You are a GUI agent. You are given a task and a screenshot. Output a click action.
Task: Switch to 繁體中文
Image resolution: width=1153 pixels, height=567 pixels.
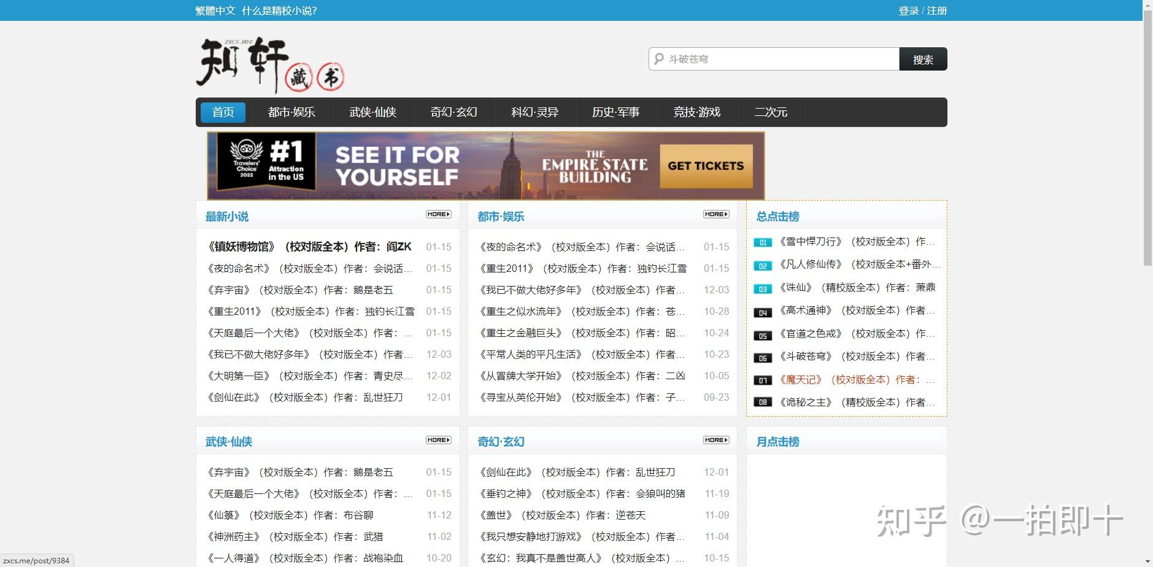pos(215,10)
